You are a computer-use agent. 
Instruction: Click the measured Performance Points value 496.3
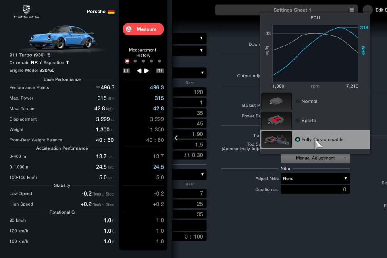coord(157,87)
